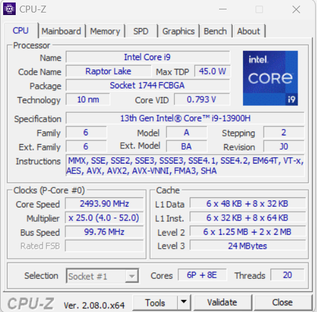Click the Close button at the bottom

(x=282, y=302)
